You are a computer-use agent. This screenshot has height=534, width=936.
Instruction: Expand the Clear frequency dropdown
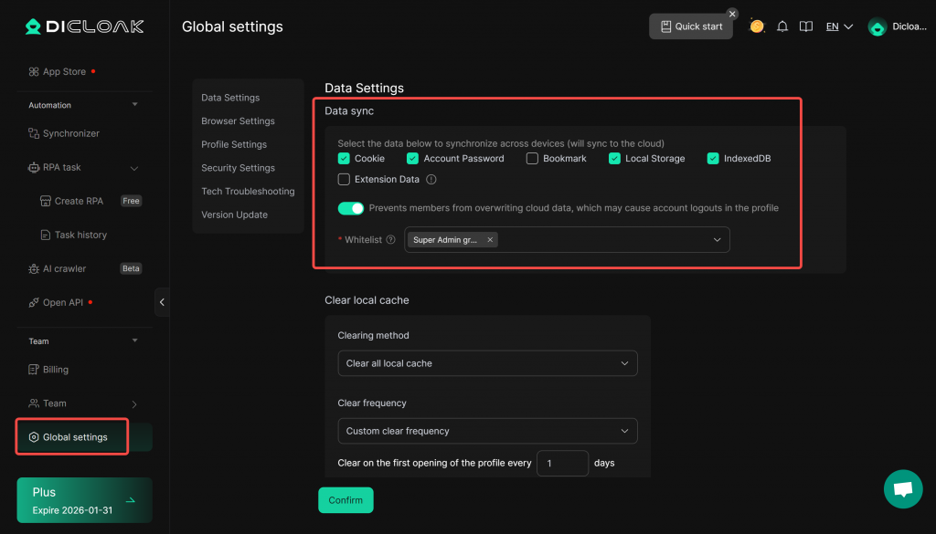click(x=487, y=431)
